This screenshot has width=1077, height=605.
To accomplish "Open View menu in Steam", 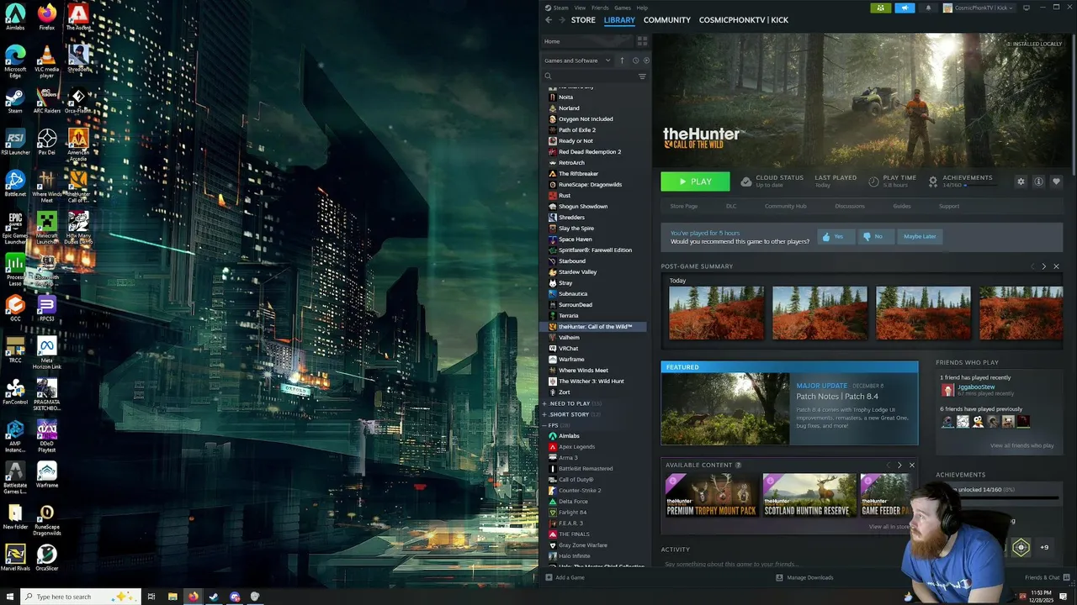I will pos(580,8).
